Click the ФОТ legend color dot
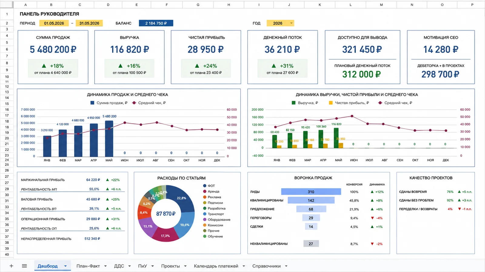The image size is (485, 272). pos(205,186)
